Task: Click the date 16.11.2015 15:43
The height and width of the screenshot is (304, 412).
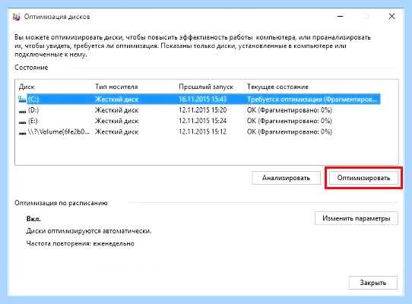Action: [203, 100]
